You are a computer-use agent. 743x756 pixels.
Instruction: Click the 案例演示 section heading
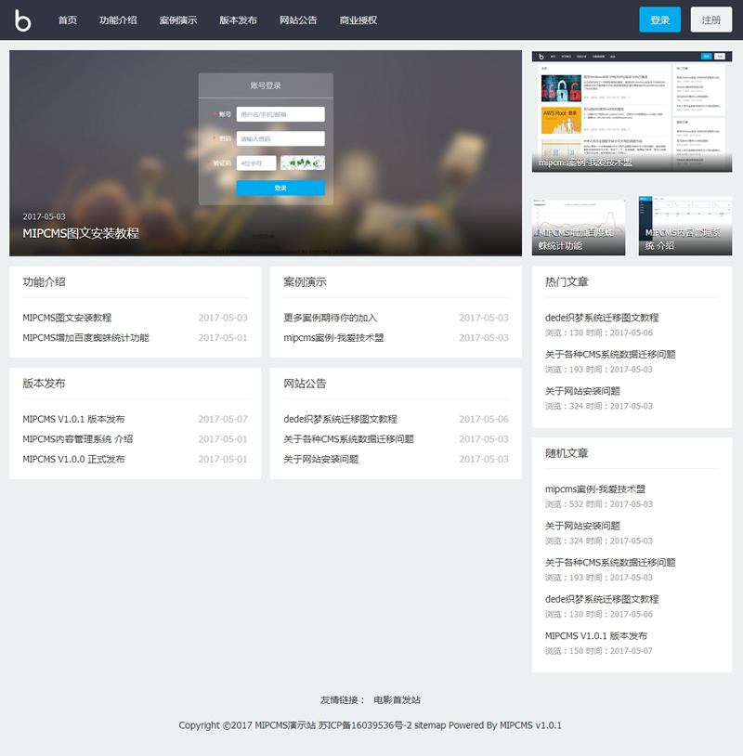[305, 282]
